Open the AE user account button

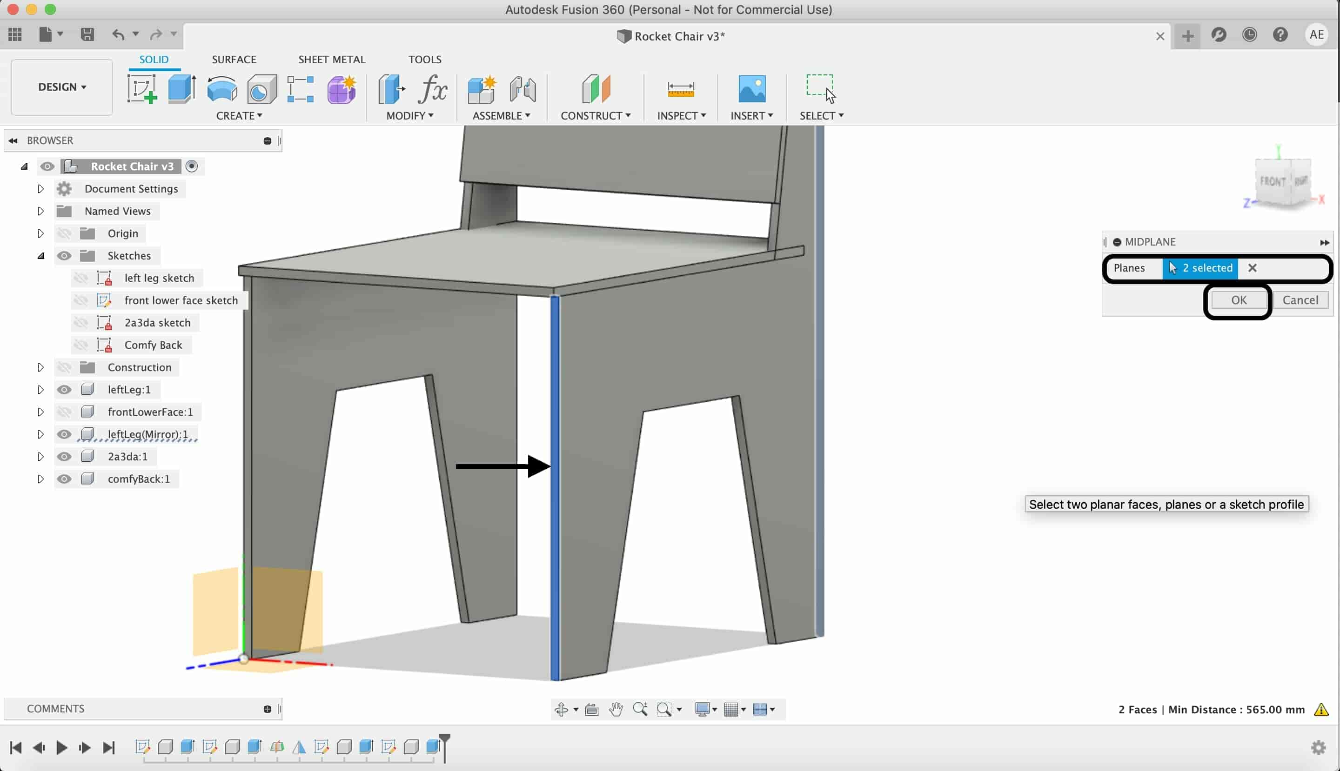coord(1316,35)
